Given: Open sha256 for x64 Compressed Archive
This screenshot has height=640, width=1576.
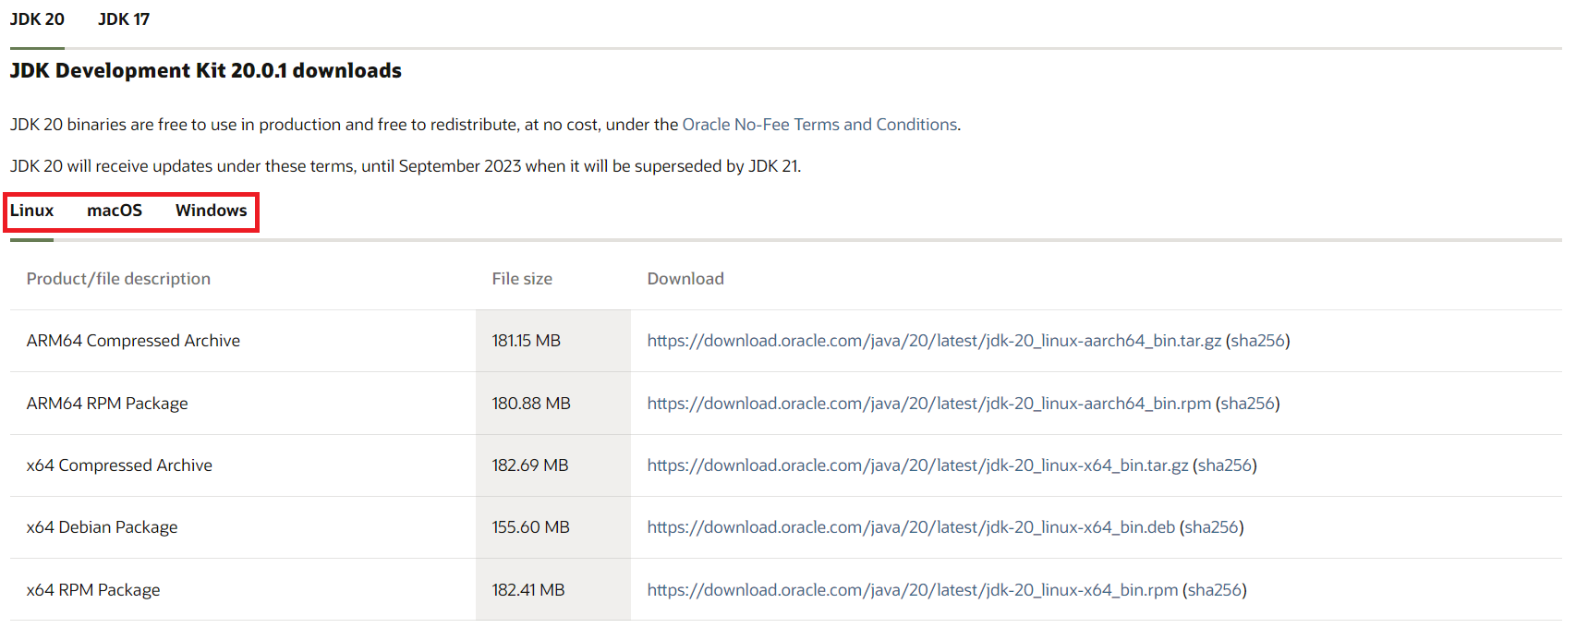Looking at the screenshot, I should point(1225,465).
